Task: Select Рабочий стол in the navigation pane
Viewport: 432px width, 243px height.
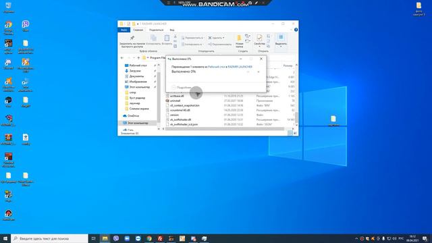Action: 138,65
